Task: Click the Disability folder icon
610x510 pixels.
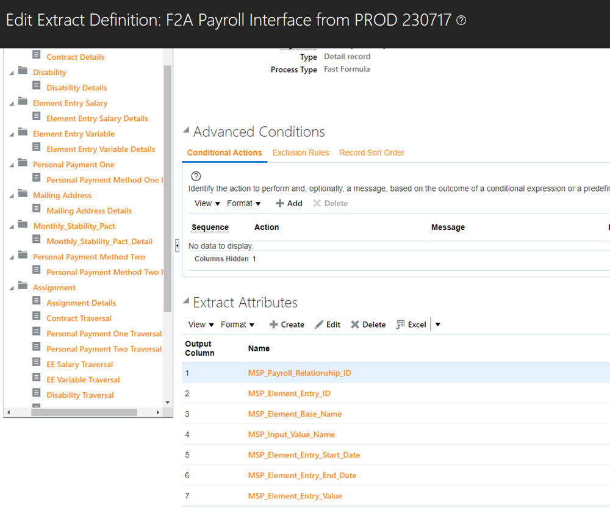Action: click(x=23, y=70)
